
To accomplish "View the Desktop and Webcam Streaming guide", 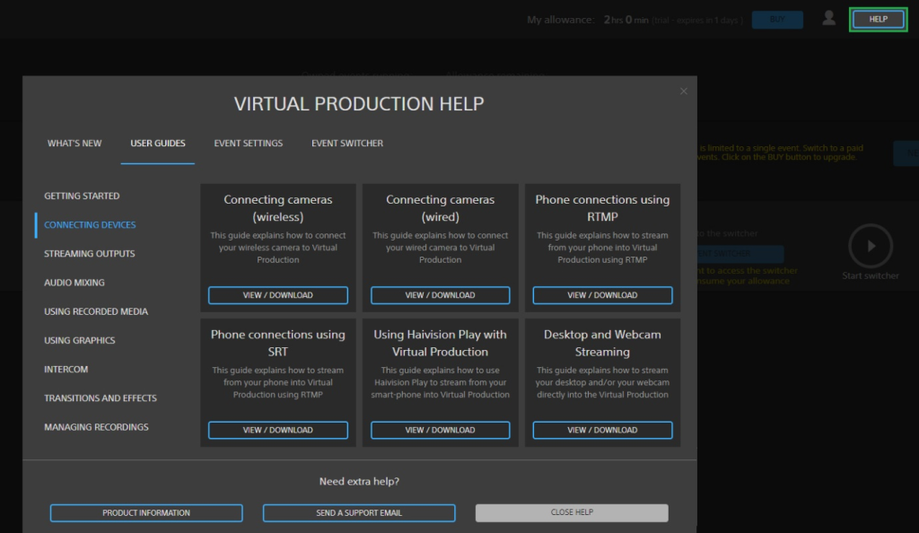I will 602,430.
